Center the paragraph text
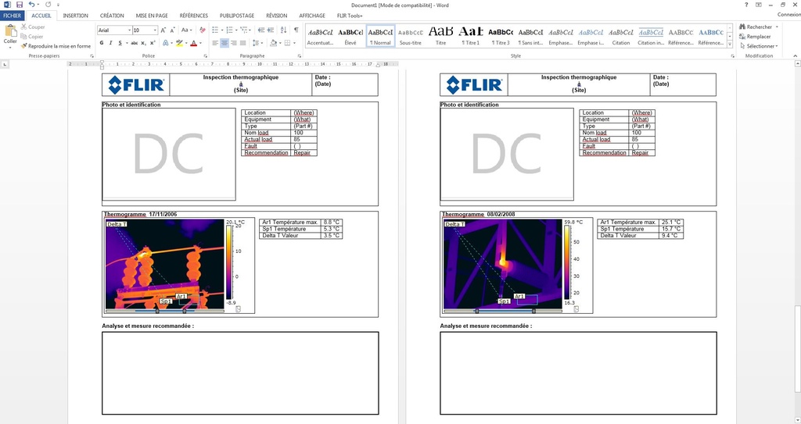801x424 pixels. [x=224, y=44]
